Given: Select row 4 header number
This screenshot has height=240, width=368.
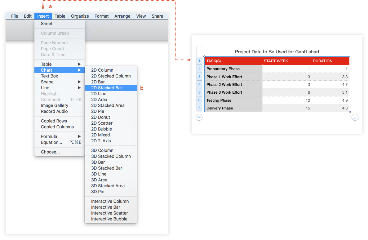Looking at the screenshot, I should point(199,84).
